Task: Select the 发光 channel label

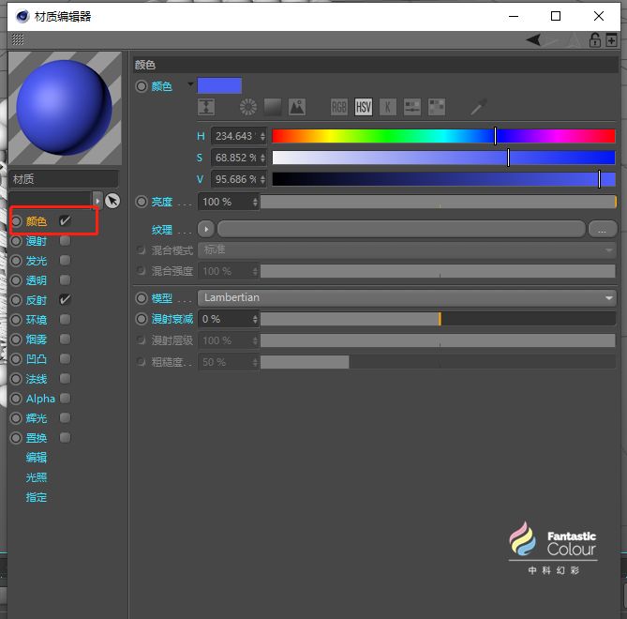Action: 37,261
